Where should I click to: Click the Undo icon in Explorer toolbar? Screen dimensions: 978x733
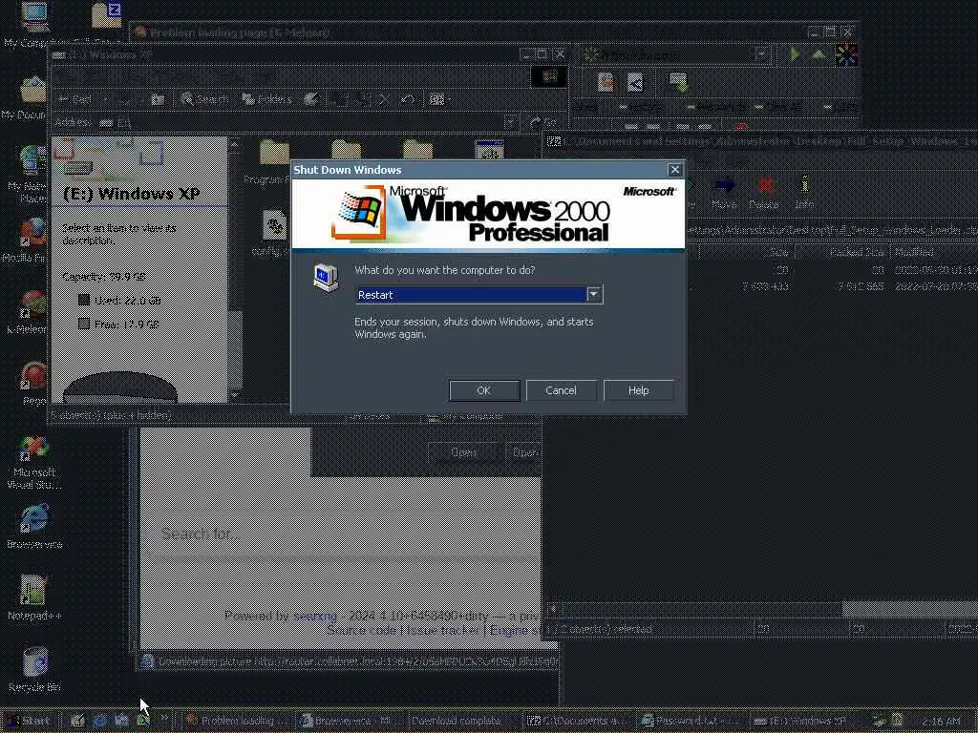coord(407,99)
